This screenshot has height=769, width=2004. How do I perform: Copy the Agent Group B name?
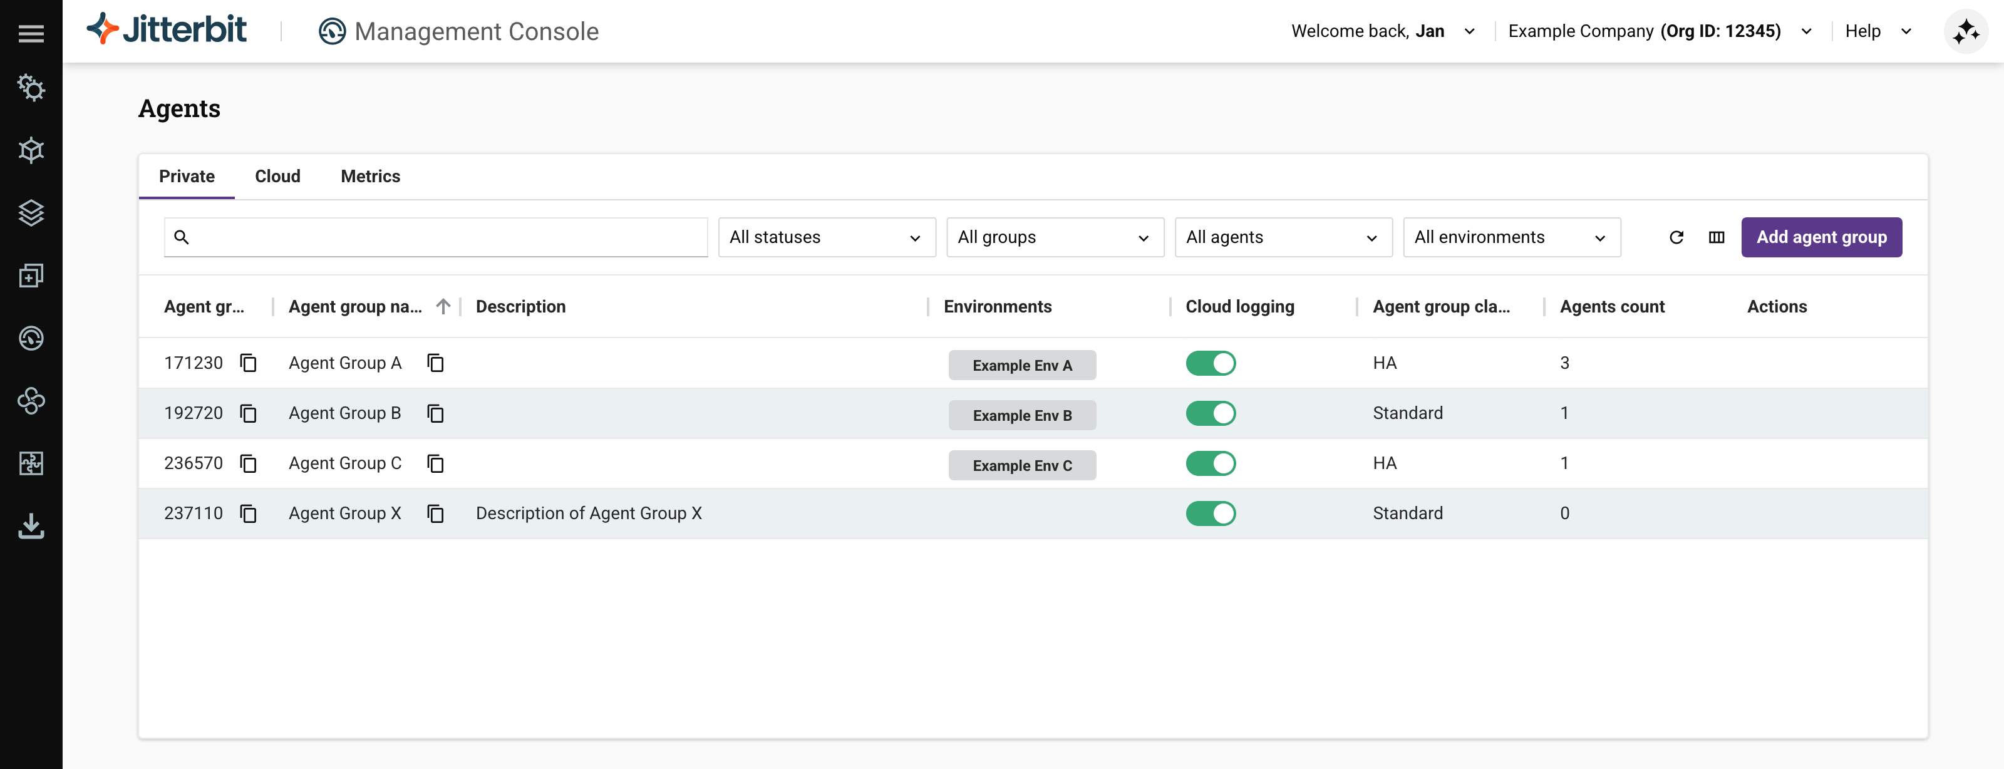pos(436,414)
